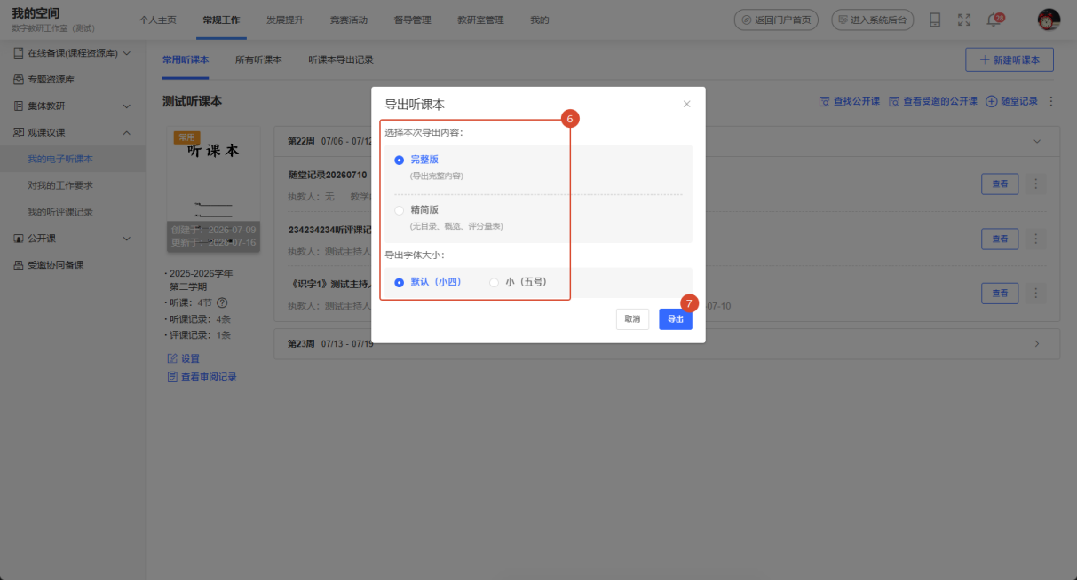Close the 导出听课本 dialog
The width and height of the screenshot is (1077, 580).
[x=686, y=104]
